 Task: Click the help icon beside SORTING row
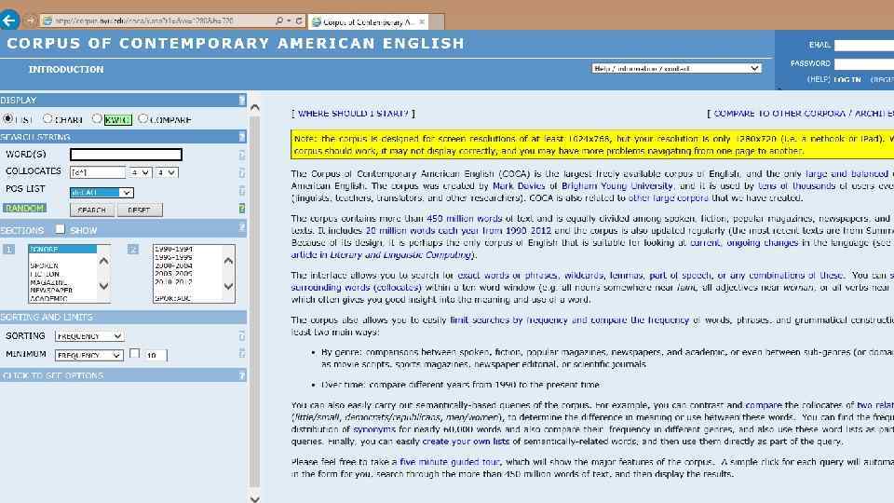(242, 335)
